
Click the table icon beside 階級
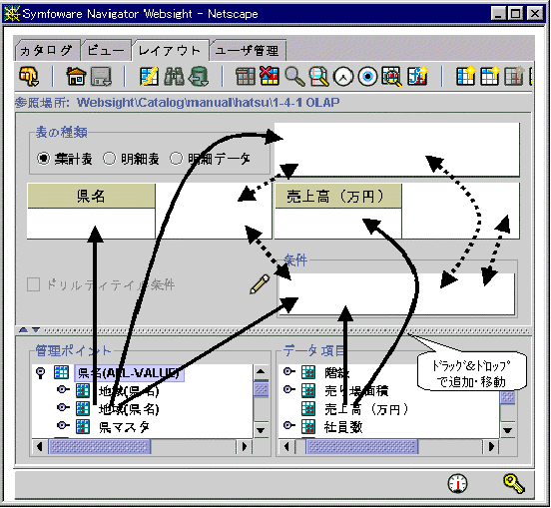click(x=308, y=372)
